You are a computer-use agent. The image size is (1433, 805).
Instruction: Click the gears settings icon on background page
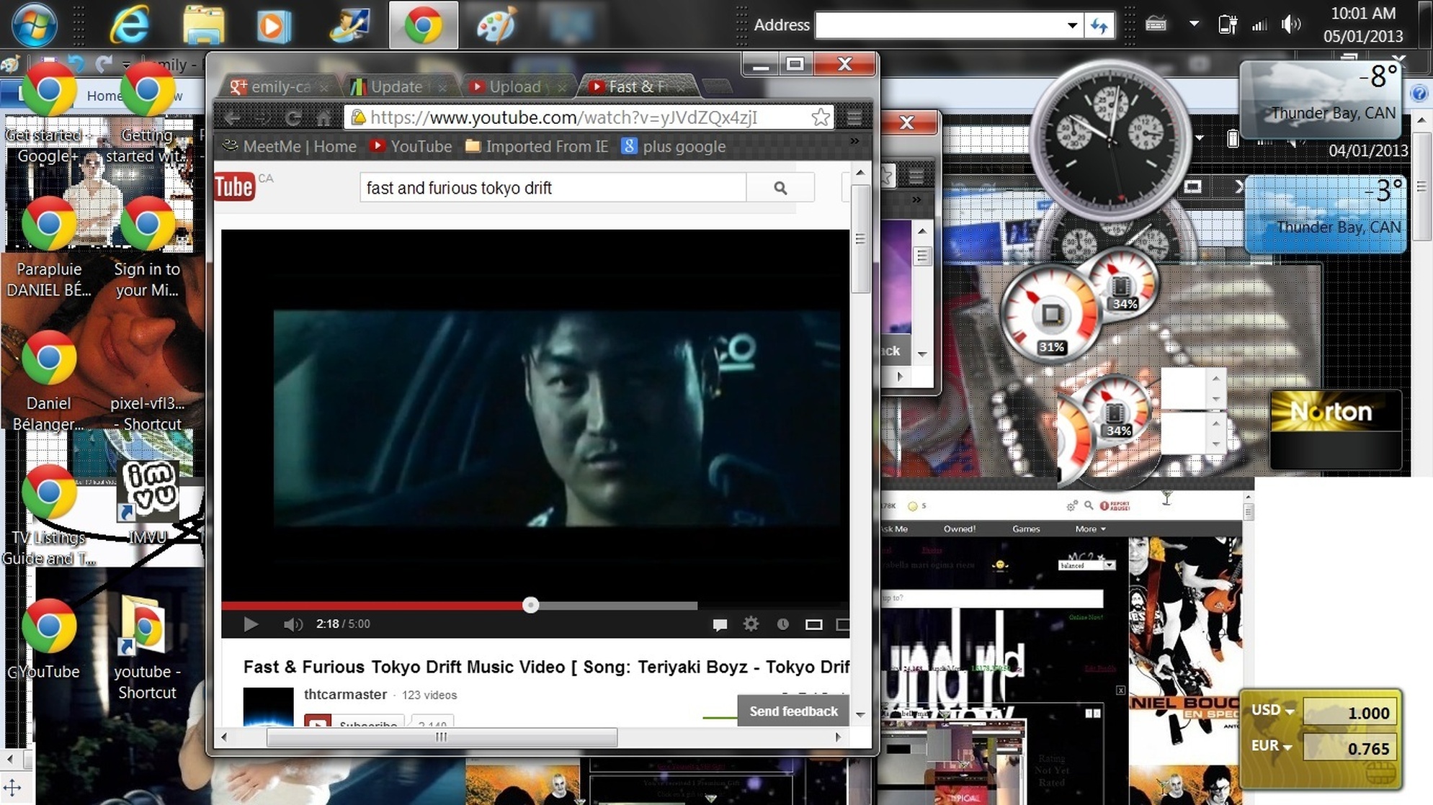coord(1072,505)
